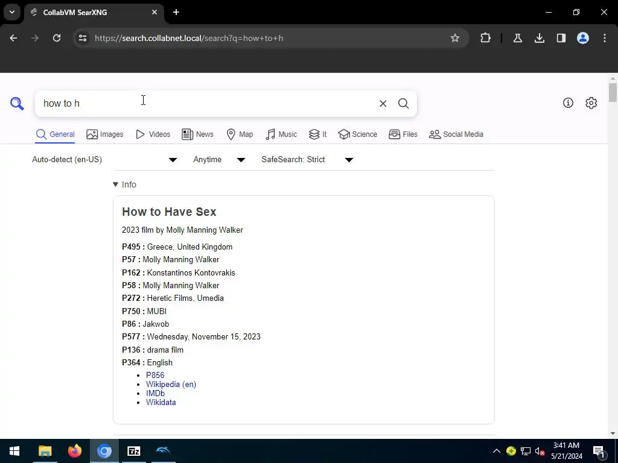This screenshot has height=463, width=618.
Task: Switch to the News category
Action: 197,134
